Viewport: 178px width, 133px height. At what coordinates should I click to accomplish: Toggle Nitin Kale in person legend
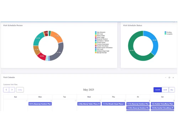pyautogui.click(x=99, y=34)
